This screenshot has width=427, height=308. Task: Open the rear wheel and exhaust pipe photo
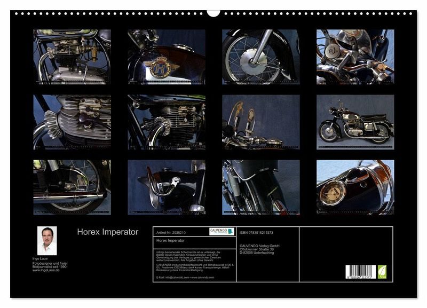click(x=72, y=187)
